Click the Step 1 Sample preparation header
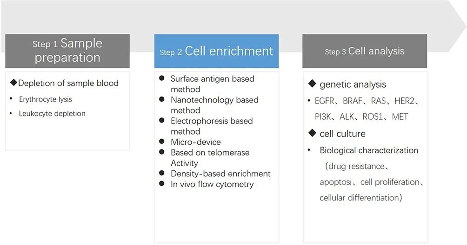 click(x=67, y=51)
